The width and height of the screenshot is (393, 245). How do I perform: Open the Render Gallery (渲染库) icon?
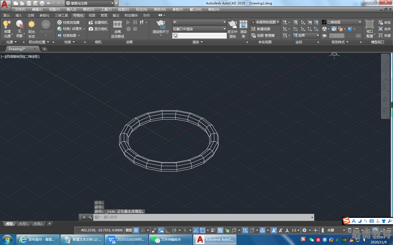coord(243,24)
